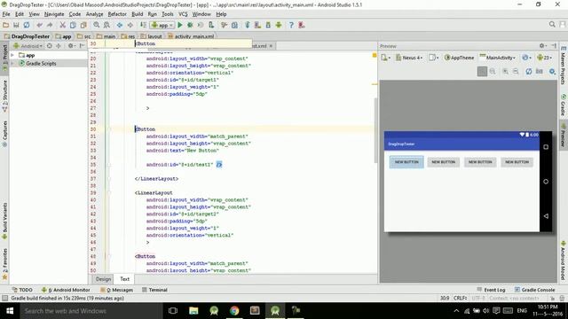Open the configuration file dropdown in Preview
The width and height of the screenshot is (568, 319).
pyautogui.click(x=386, y=58)
